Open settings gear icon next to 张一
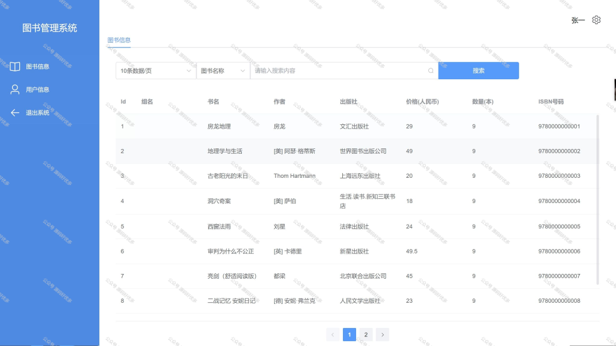Screen dimensions: 616x346 596,20
